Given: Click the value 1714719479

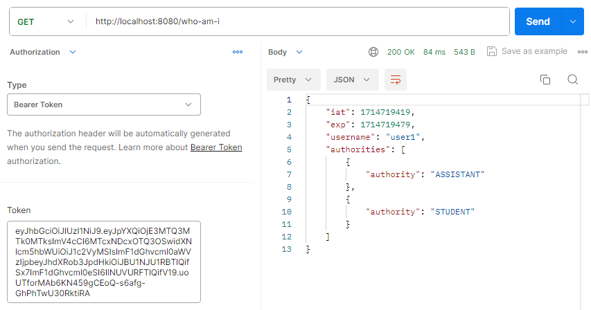Looking at the screenshot, I should (385, 125).
